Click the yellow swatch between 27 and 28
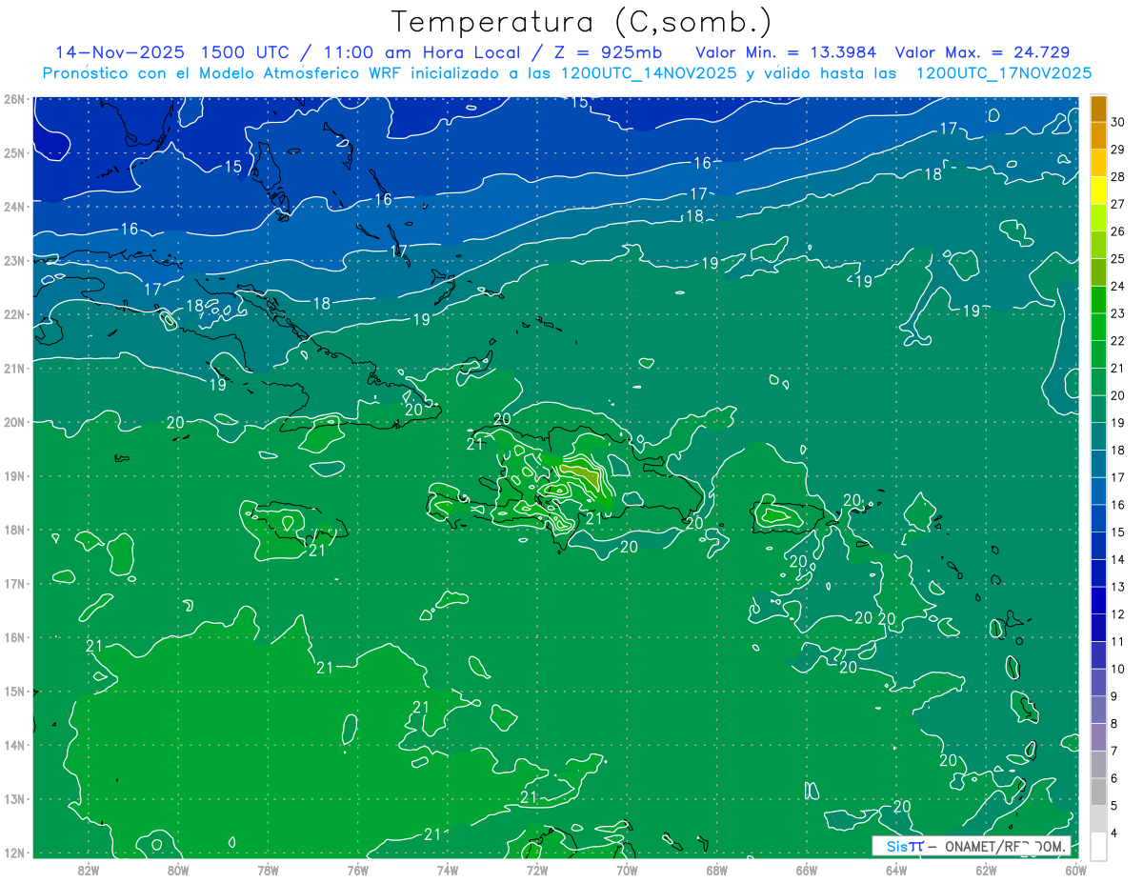 (x=1098, y=191)
